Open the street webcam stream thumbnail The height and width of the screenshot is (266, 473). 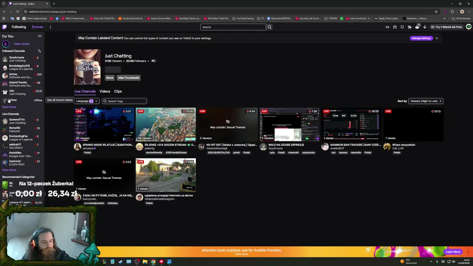click(x=166, y=175)
